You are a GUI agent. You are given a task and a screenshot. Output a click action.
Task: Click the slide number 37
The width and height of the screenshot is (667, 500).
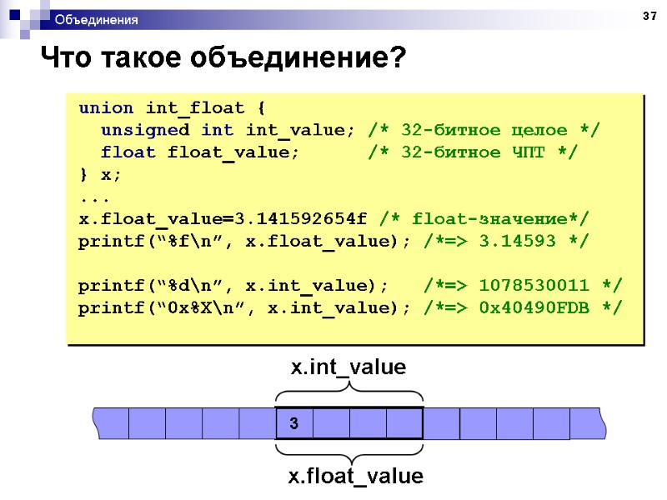[649, 16]
